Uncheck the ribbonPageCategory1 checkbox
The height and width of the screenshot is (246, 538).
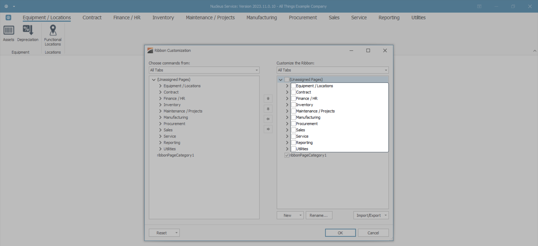(287, 155)
